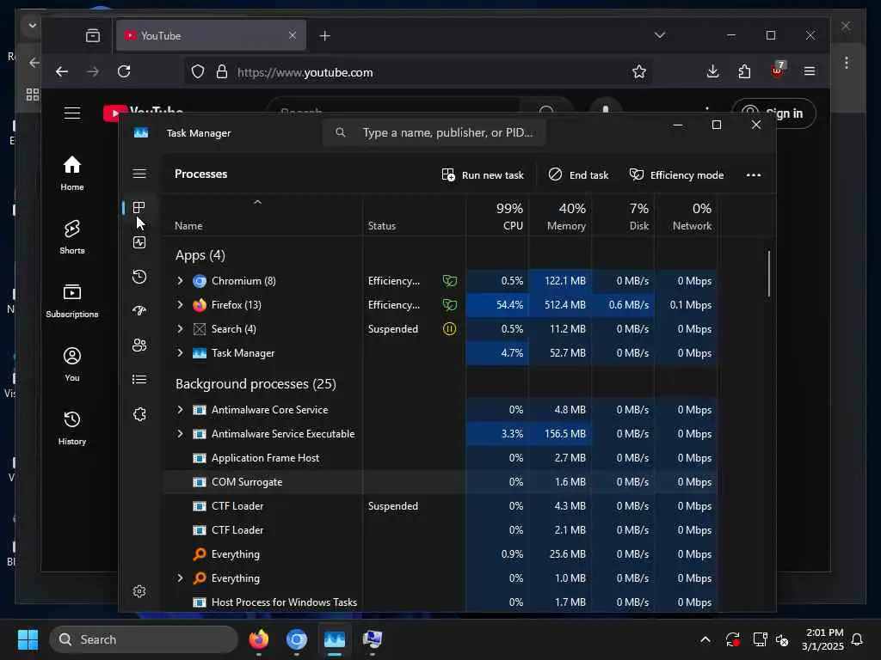The height and width of the screenshot is (660, 881).
Task: Select Host Process for Windows Tasks row
Action: coord(440,602)
